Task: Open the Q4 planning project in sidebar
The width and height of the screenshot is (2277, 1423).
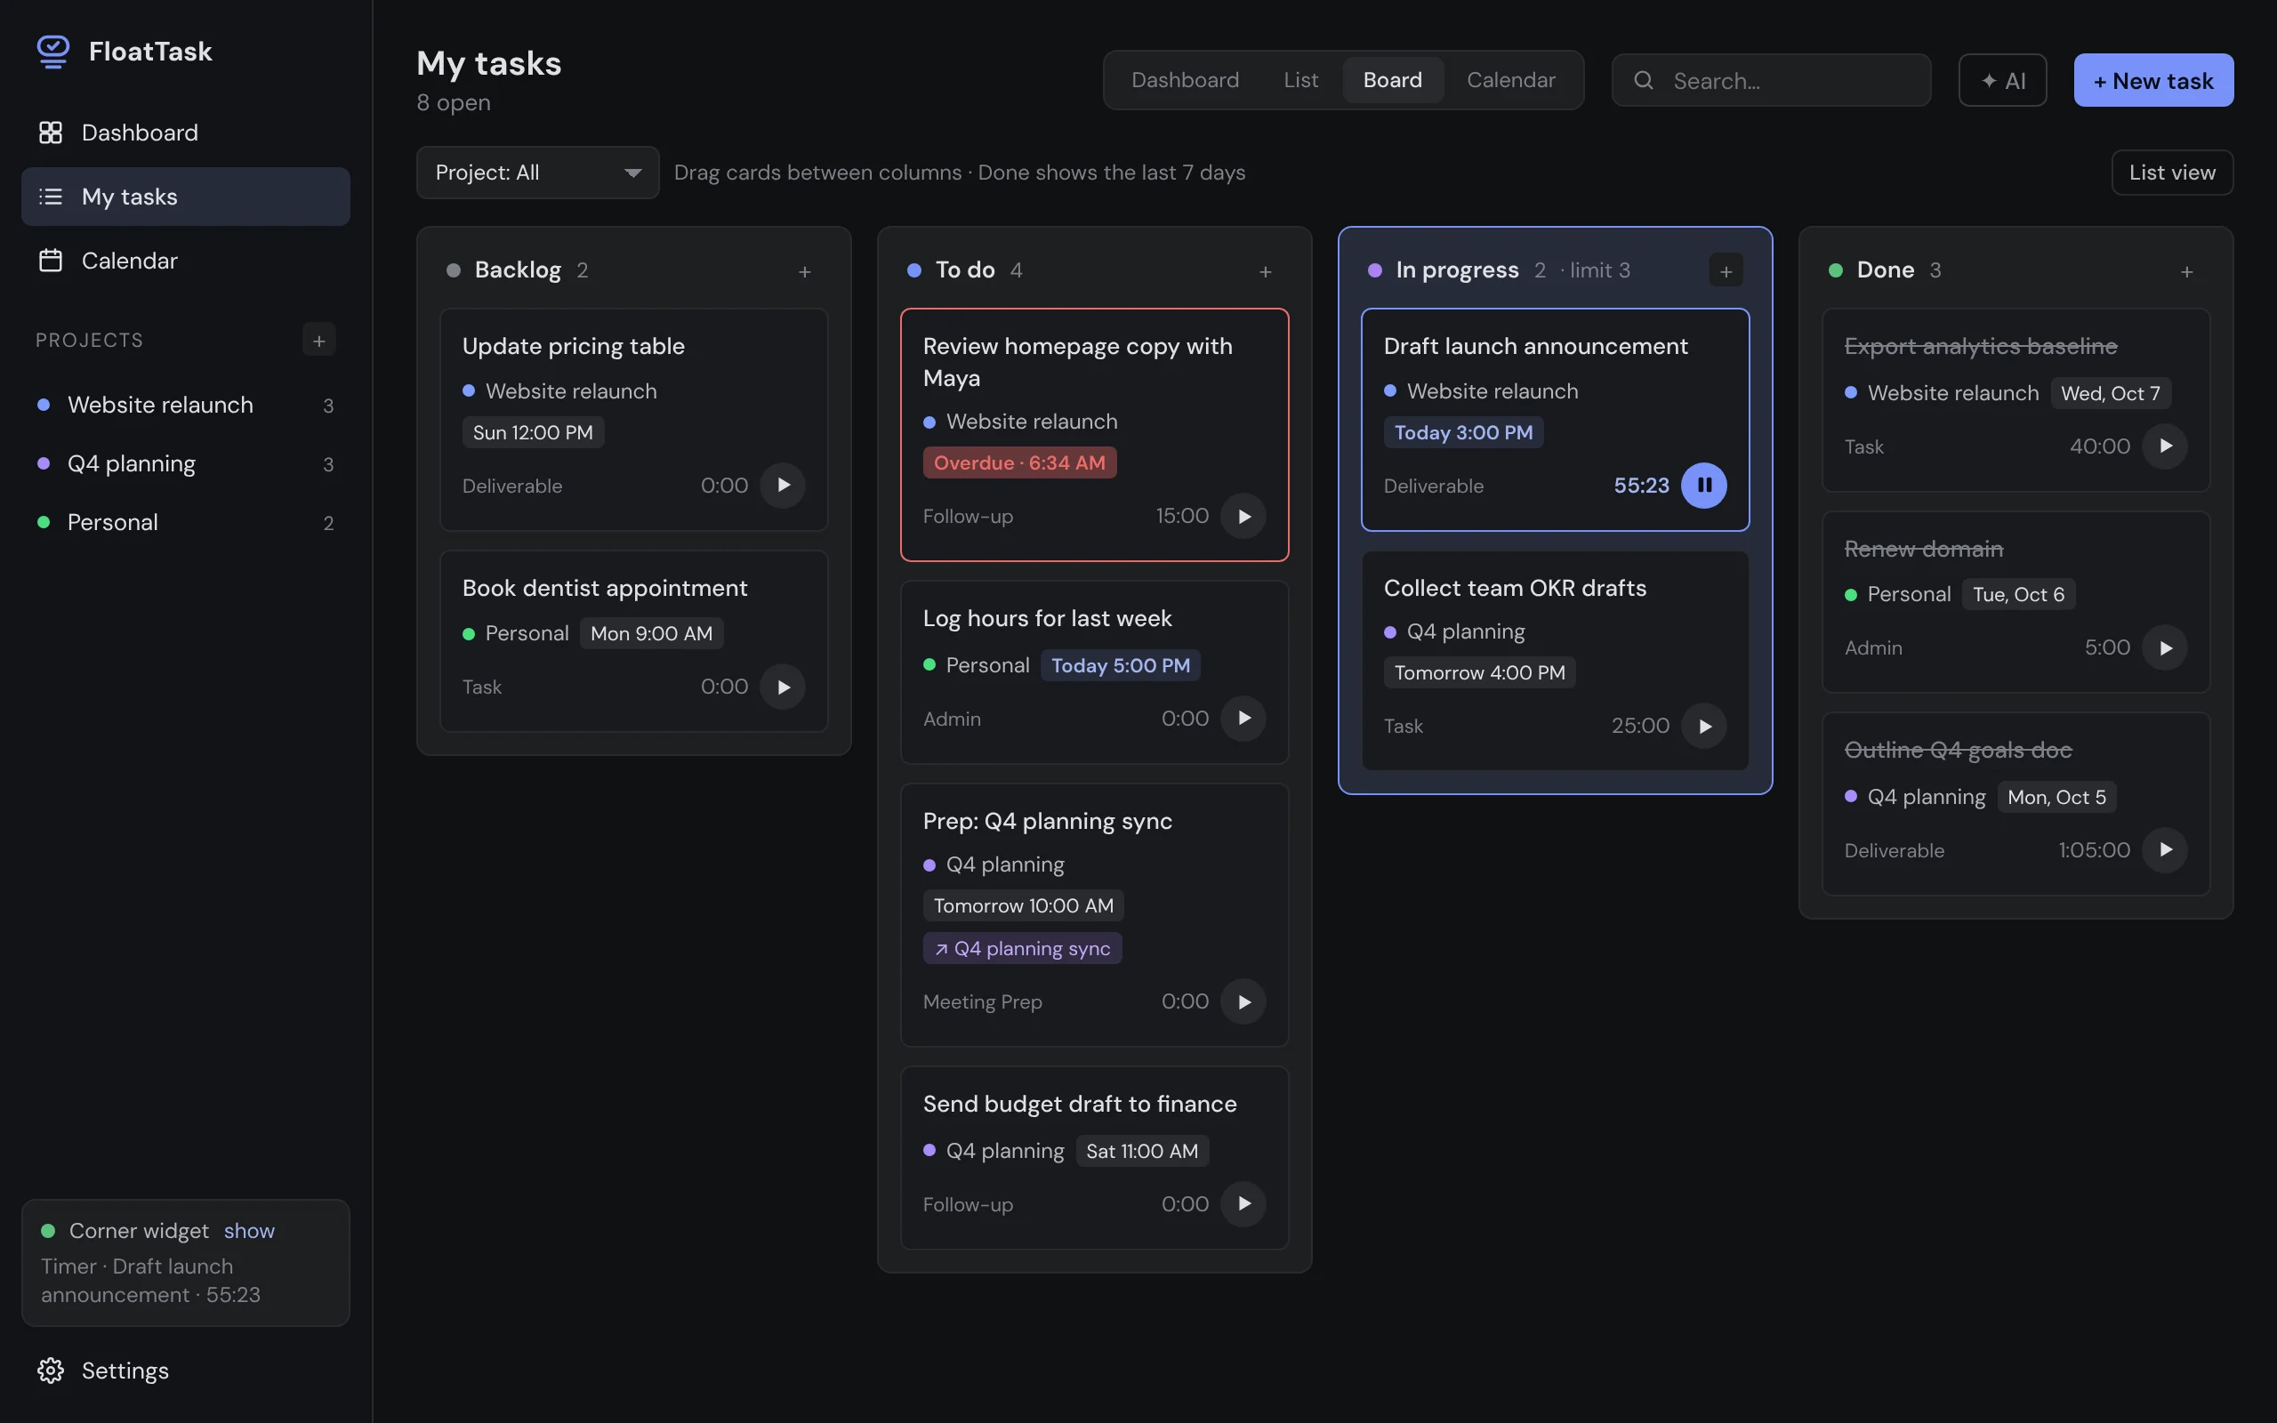Action: (185, 464)
